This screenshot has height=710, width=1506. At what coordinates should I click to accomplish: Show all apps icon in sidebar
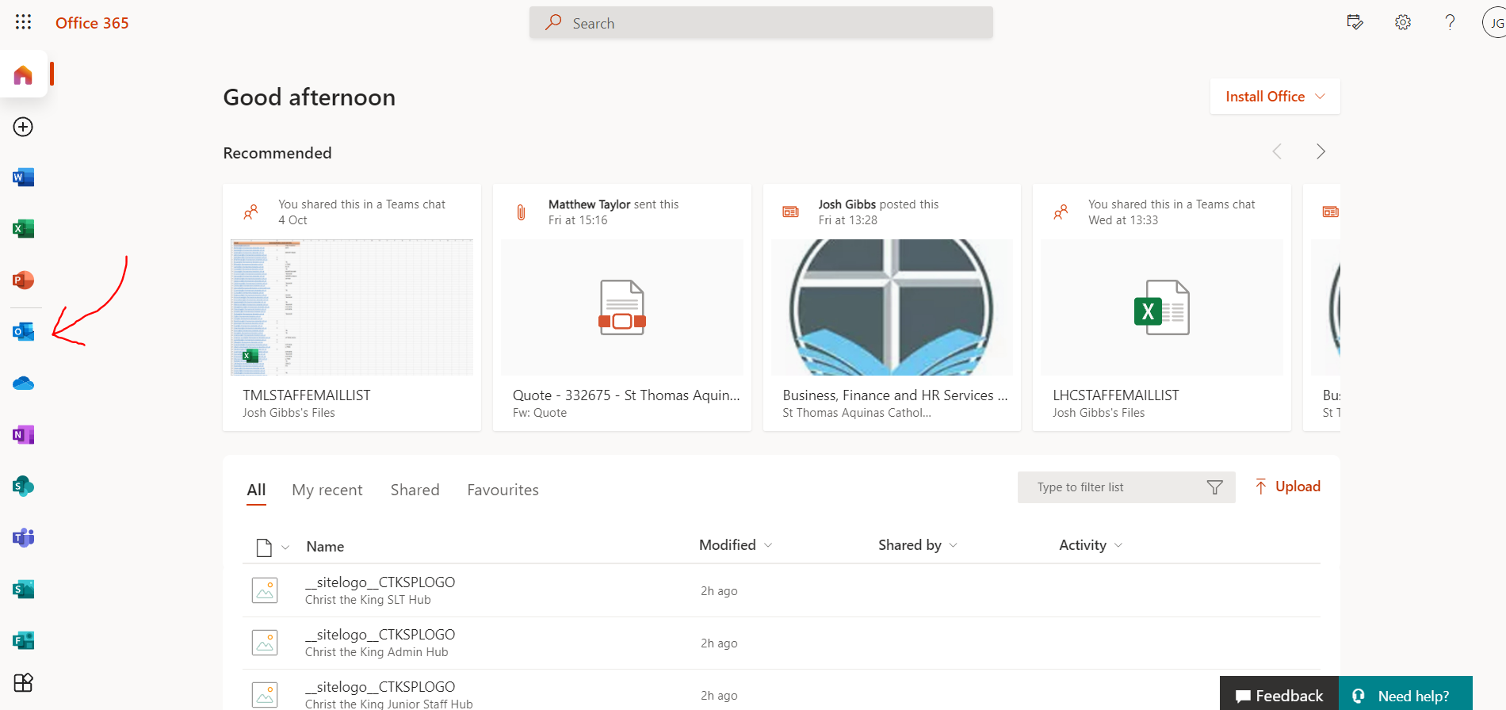click(23, 683)
